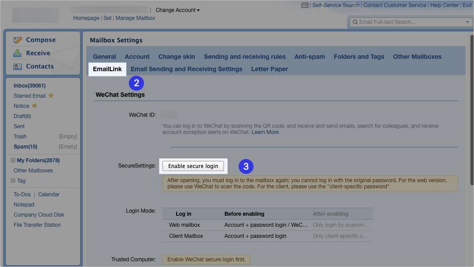Switch to the General settings tab
The image size is (474, 267).
[x=104, y=57]
